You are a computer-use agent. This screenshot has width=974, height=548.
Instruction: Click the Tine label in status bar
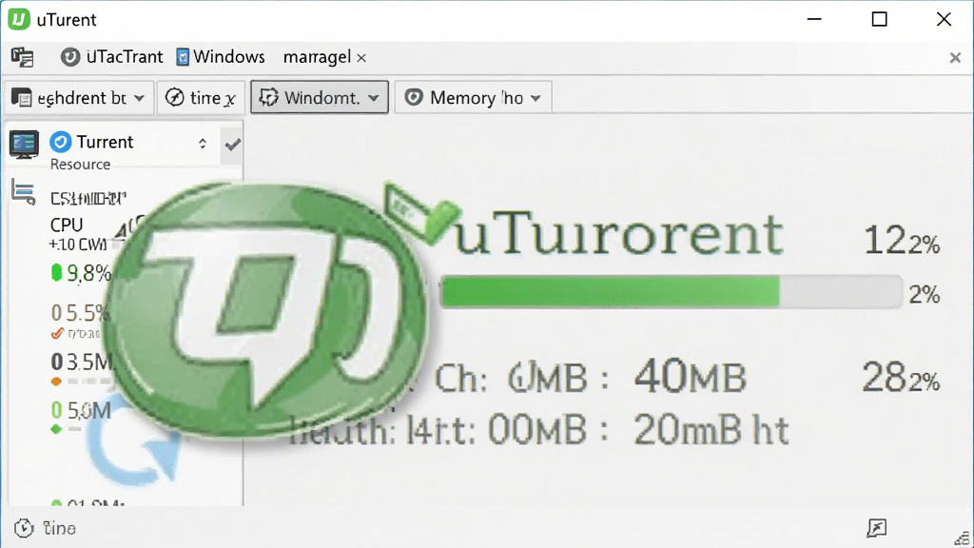point(60,528)
